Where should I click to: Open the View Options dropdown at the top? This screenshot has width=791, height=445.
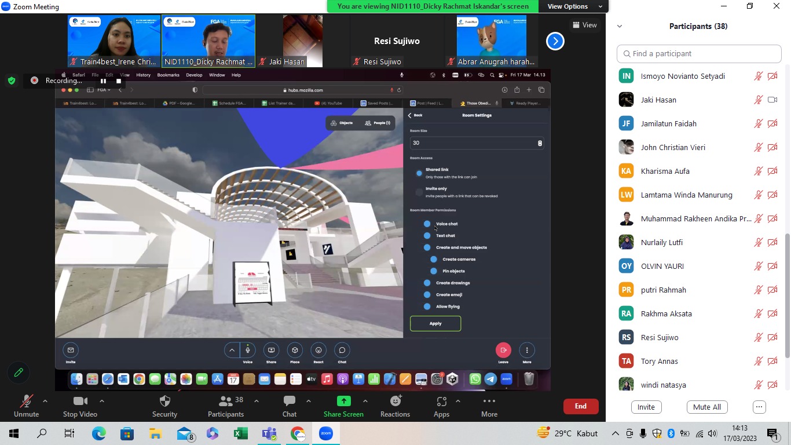coord(573,6)
